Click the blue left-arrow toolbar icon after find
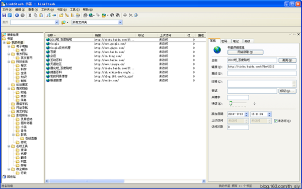Screen dimensions: 302x189 coord(54,15)
